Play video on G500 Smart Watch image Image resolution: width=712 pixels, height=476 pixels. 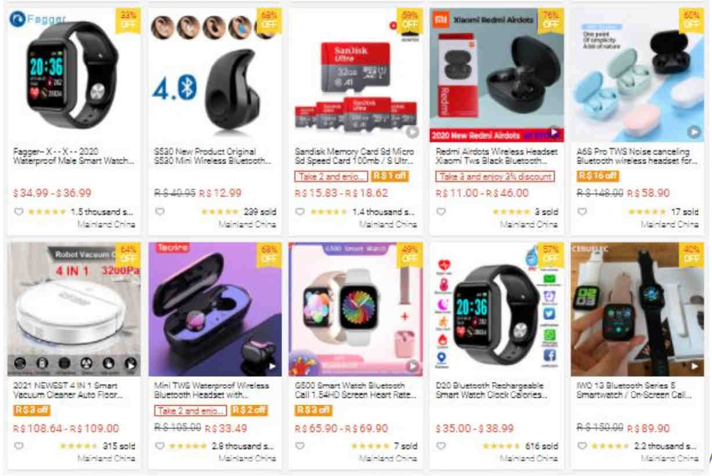tap(412, 366)
